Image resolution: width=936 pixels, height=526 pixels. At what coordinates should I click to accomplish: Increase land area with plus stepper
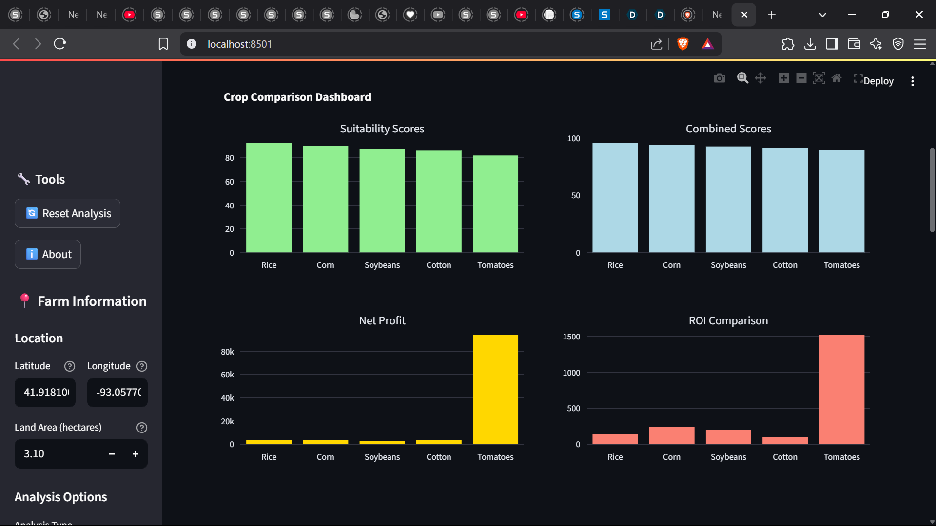(136, 454)
